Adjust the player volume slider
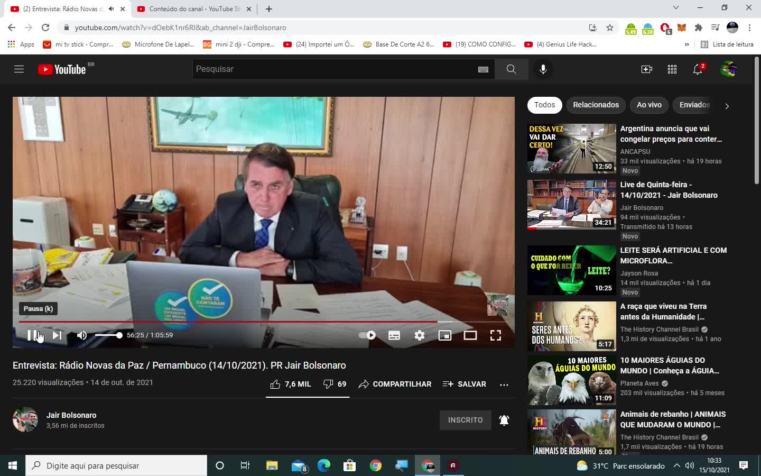 pyautogui.click(x=108, y=335)
